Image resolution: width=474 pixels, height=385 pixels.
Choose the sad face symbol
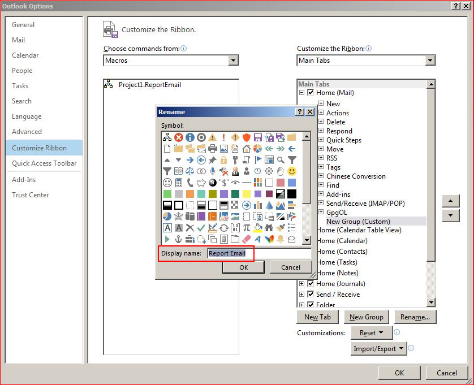tap(167, 183)
